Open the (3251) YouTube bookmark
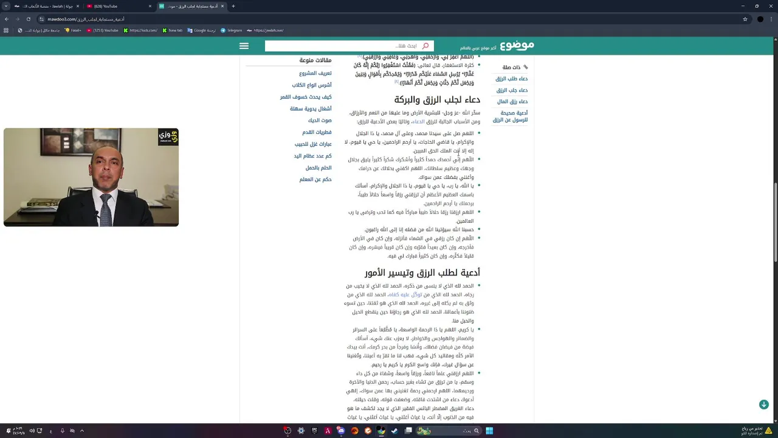The width and height of the screenshot is (778, 438). (x=103, y=30)
